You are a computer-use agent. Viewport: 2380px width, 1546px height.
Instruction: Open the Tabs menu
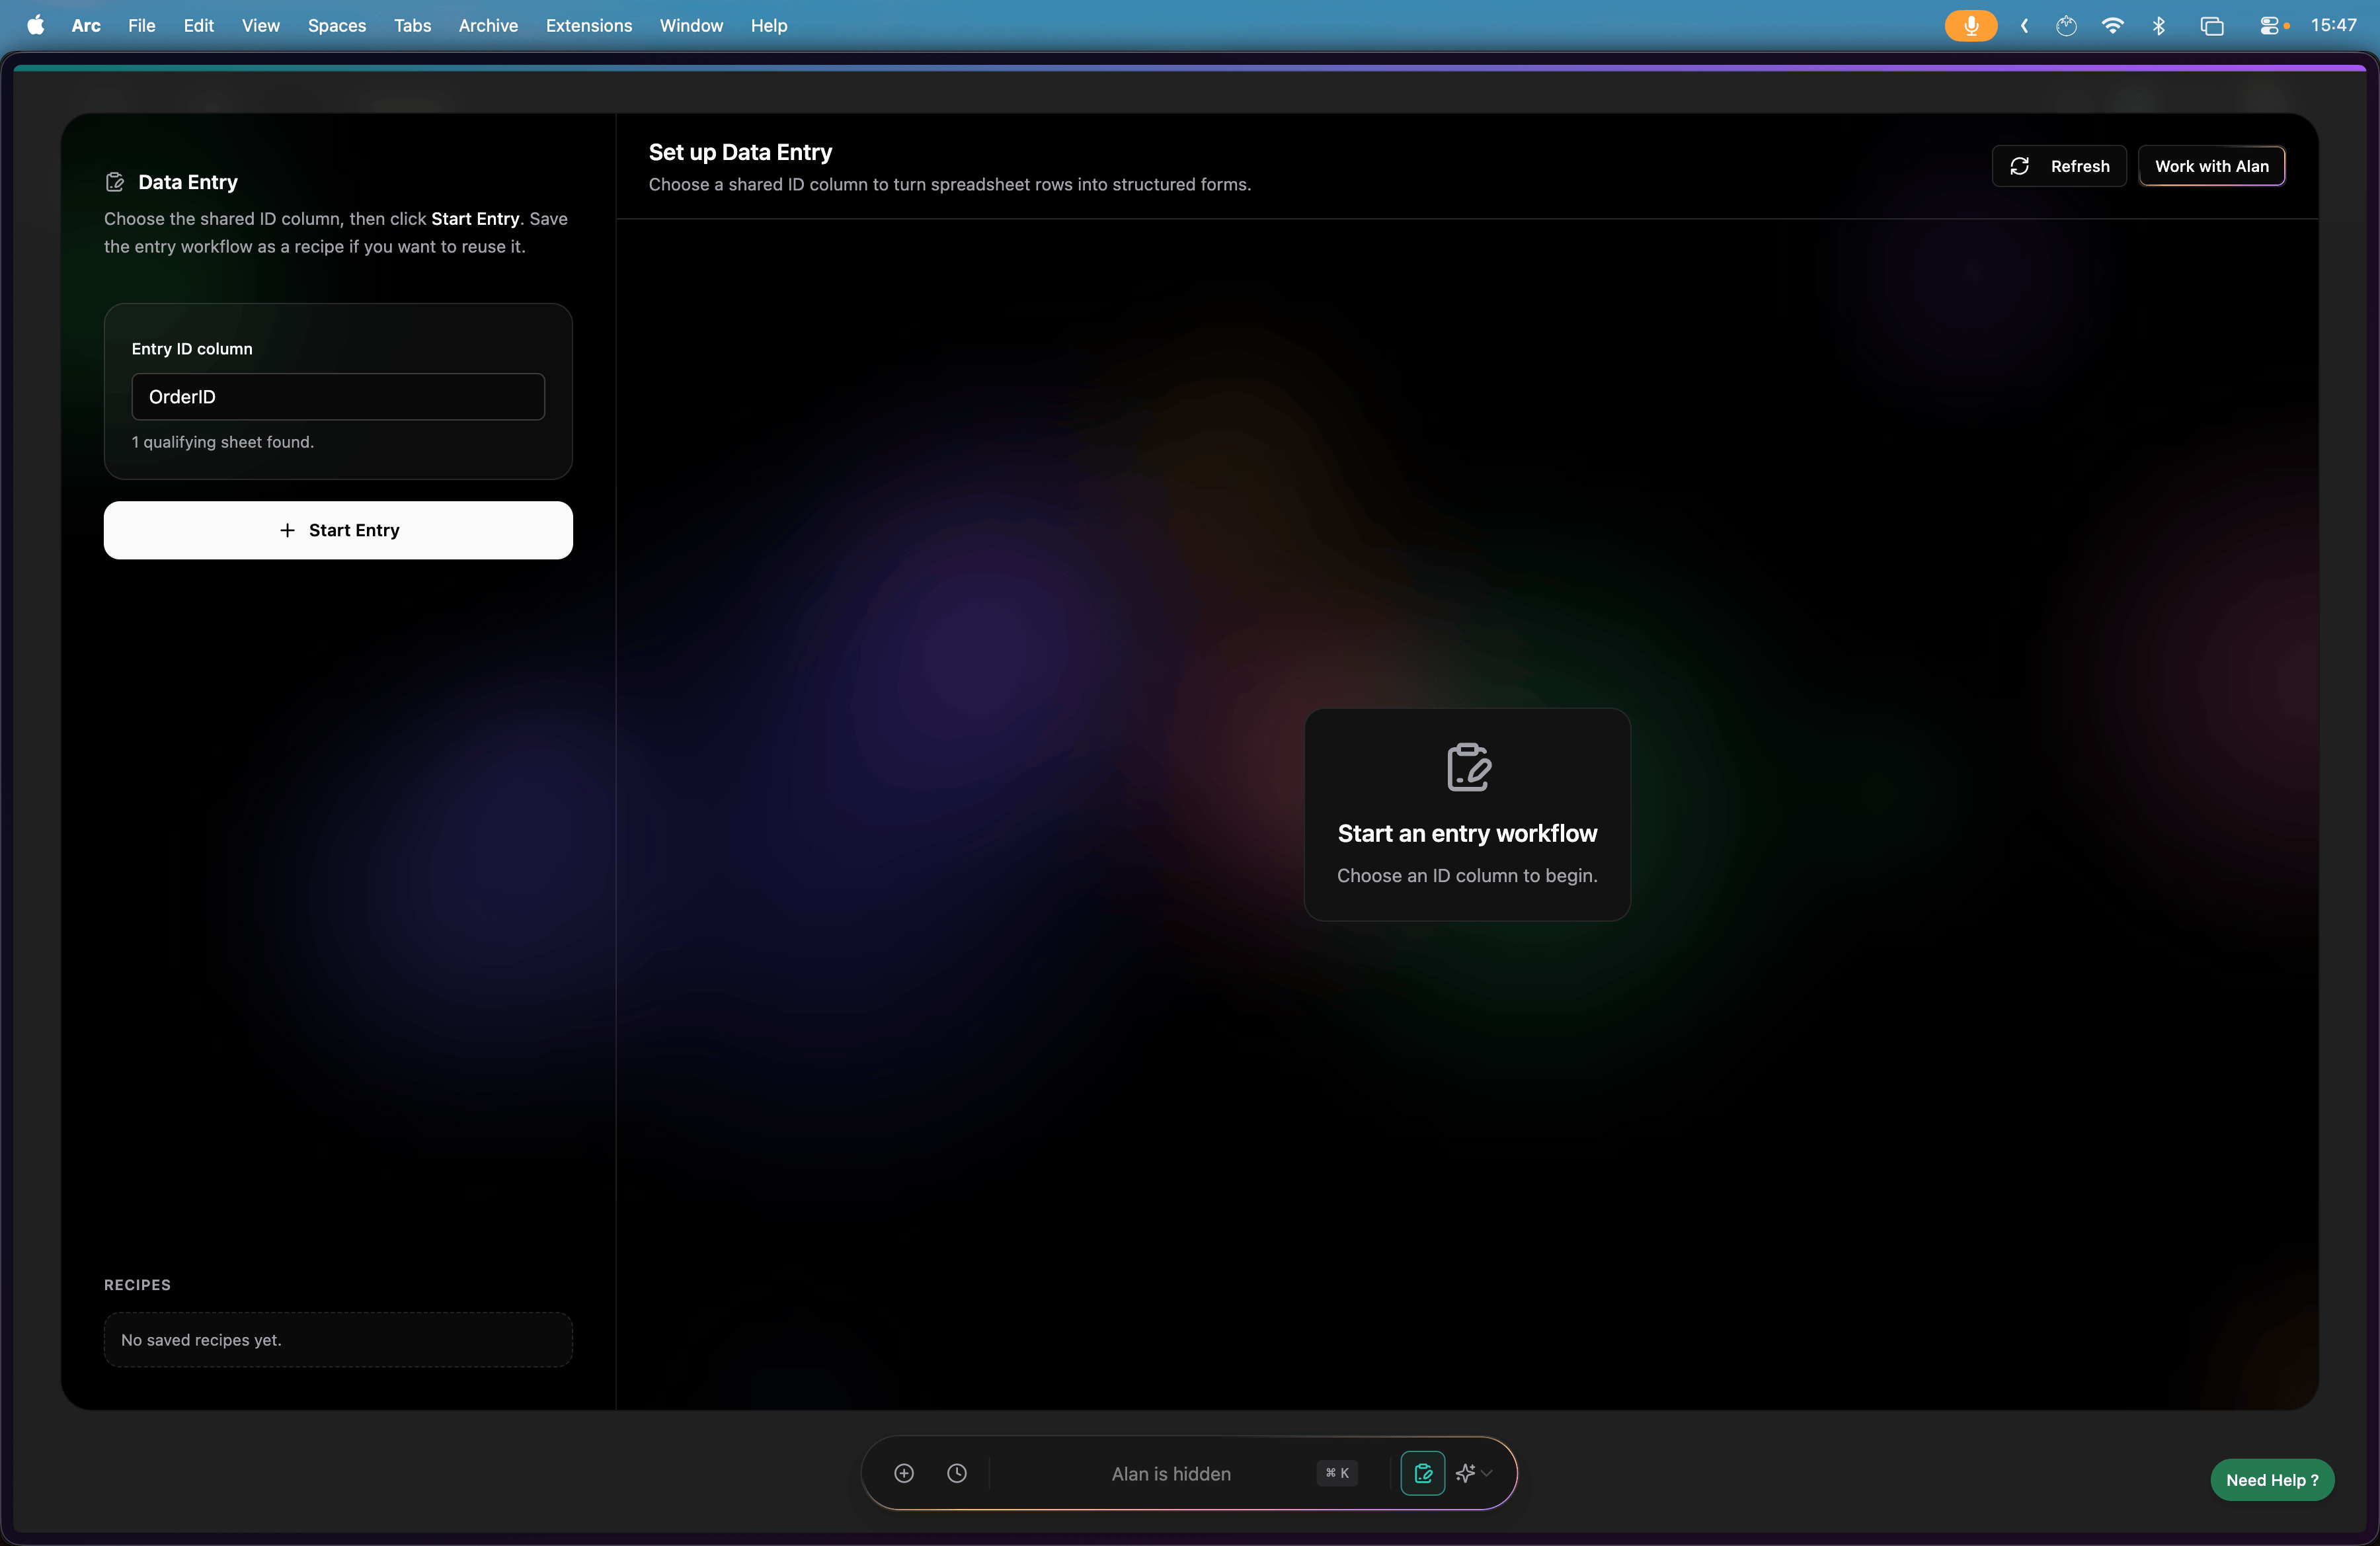(x=412, y=25)
